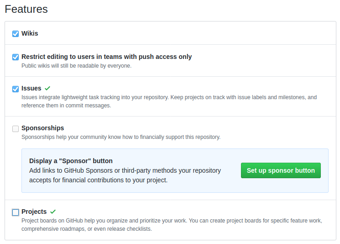The height and width of the screenshot is (244, 340).
Task: Click the Public wikis readable note text
Action: (x=76, y=66)
